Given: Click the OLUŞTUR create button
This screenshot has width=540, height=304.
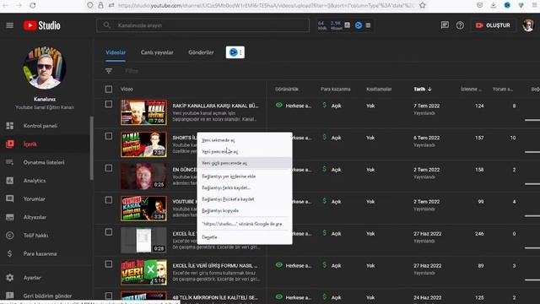Looking at the screenshot, I should pos(493,25).
